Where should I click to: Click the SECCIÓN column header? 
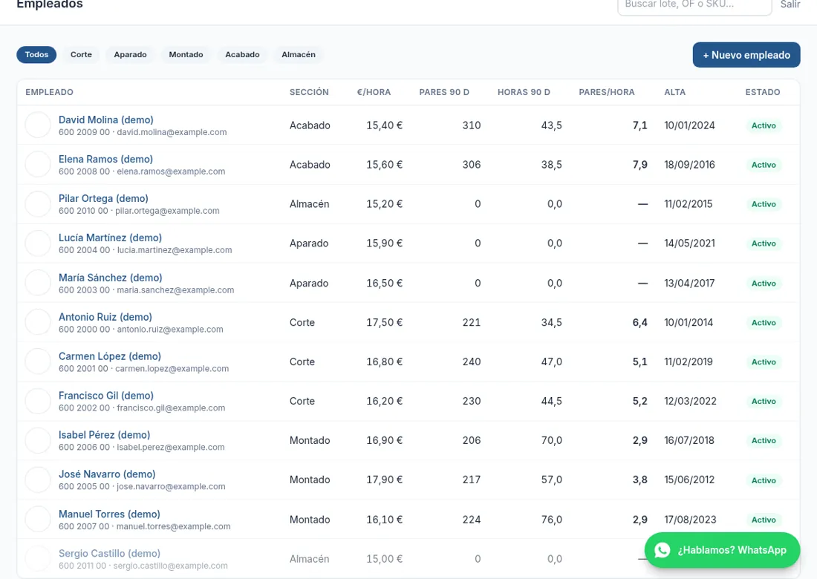point(309,92)
